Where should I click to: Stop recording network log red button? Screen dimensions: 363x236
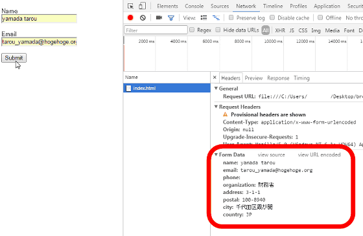(x=130, y=17)
